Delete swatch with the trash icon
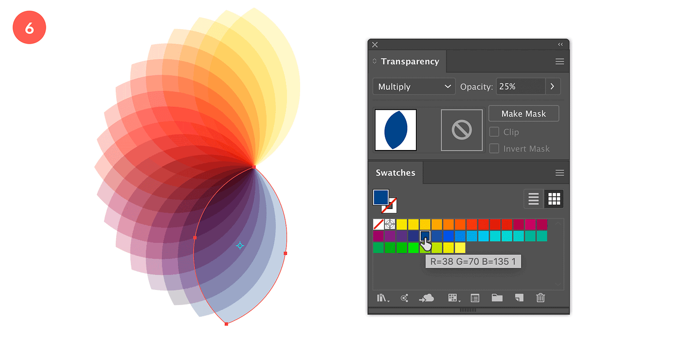The width and height of the screenshot is (681, 340). (x=540, y=298)
